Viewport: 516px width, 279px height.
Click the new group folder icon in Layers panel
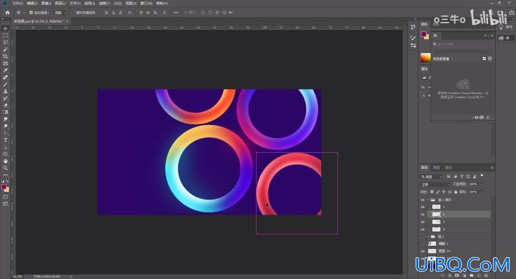point(472,275)
